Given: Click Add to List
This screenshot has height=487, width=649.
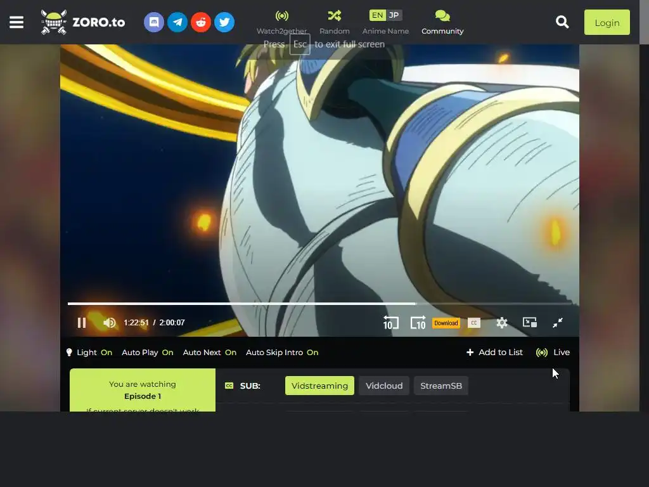Looking at the screenshot, I should coord(494,353).
